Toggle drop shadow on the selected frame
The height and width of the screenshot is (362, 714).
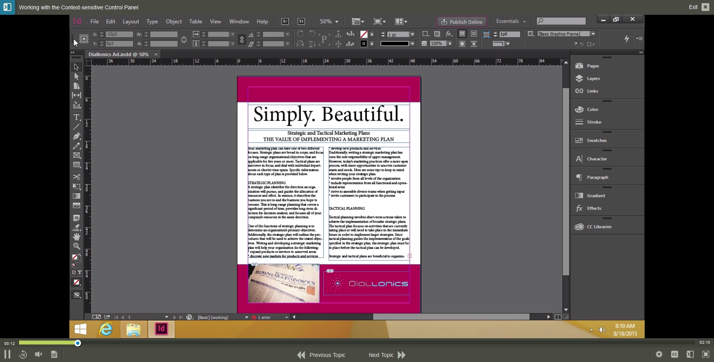coord(437,34)
